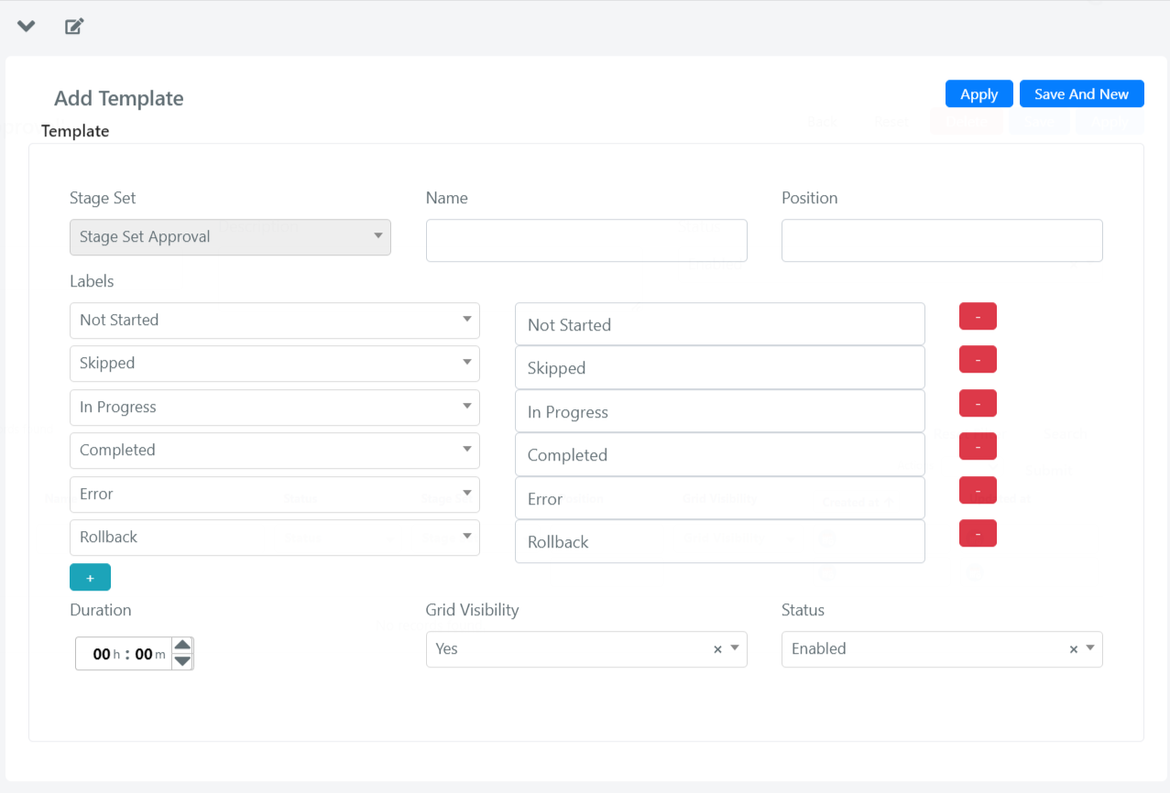1170x793 pixels.
Task: Remove the Not Started label row
Action: (x=978, y=316)
